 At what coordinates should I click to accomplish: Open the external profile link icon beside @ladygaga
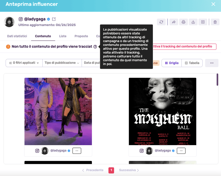(x=54, y=19)
